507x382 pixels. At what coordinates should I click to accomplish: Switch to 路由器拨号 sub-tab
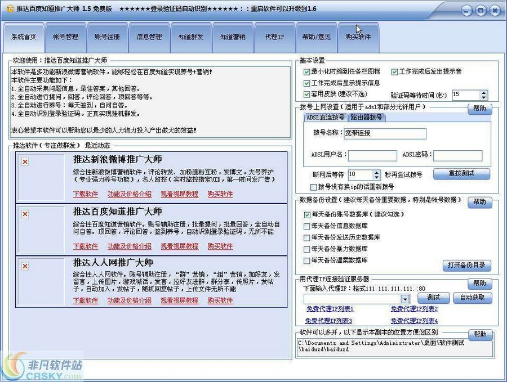[x=366, y=118]
